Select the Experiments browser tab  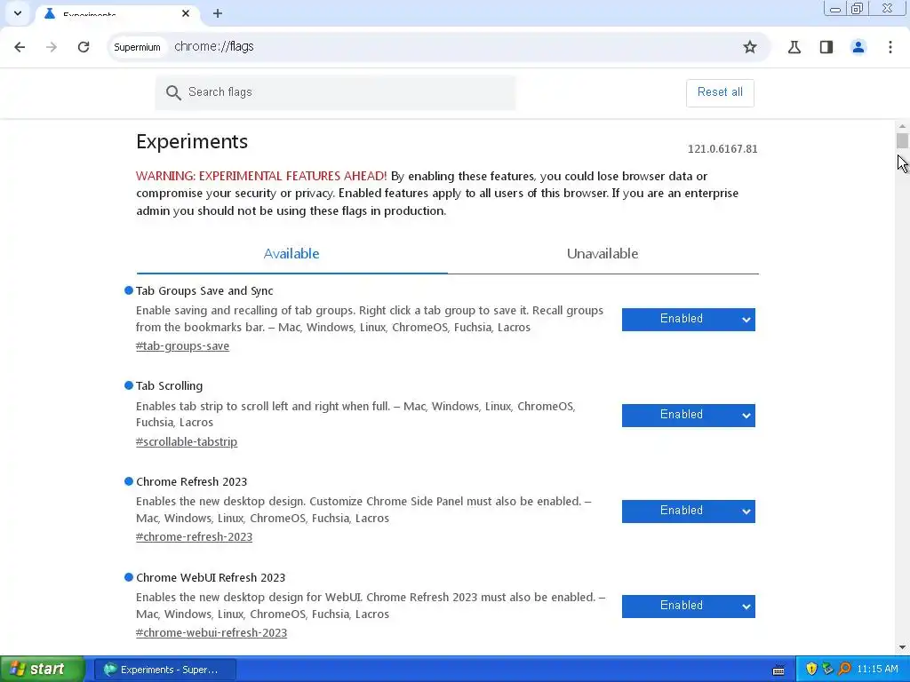click(x=116, y=14)
